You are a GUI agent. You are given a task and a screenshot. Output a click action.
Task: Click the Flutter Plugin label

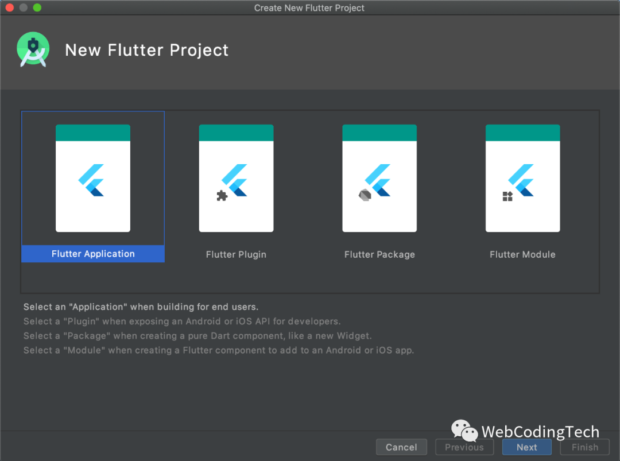[x=236, y=255]
